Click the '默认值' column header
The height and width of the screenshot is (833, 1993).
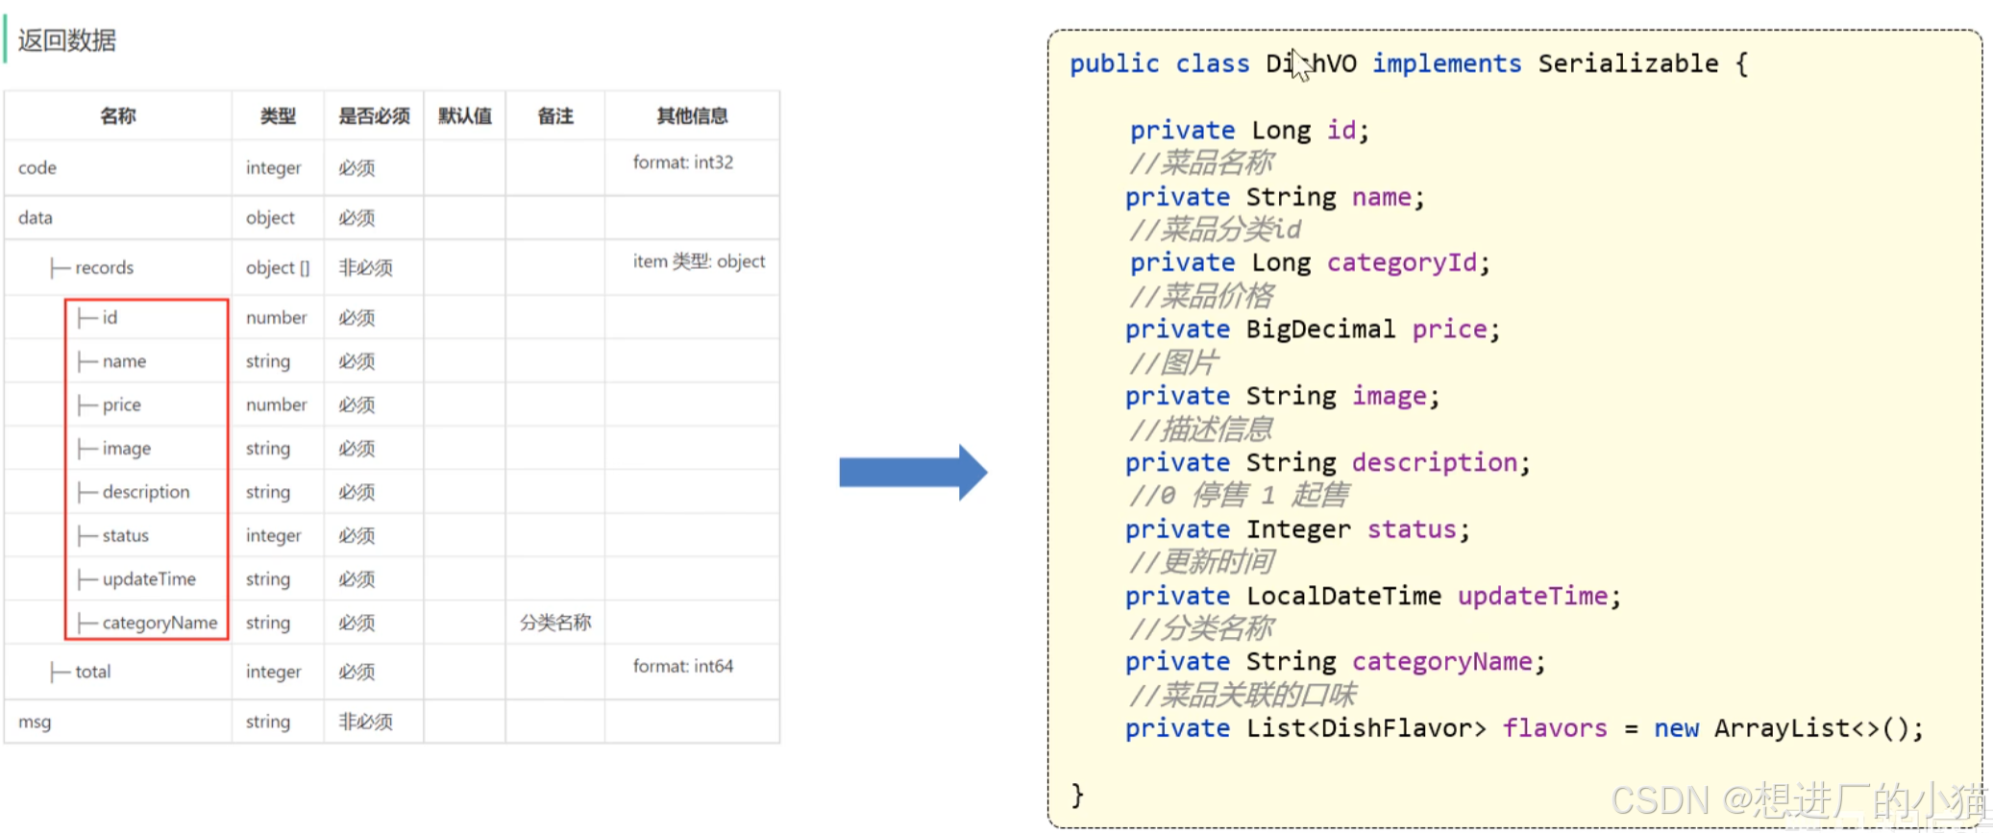pos(465,116)
